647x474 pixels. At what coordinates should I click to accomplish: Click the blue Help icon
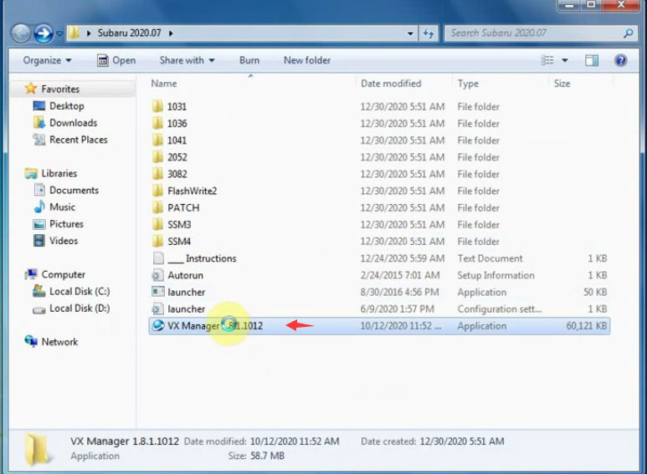click(620, 60)
